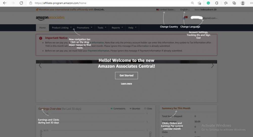Open the zoom magnifier in the address bar
This screenshot has width=253, height=137.
click(192, 3)
